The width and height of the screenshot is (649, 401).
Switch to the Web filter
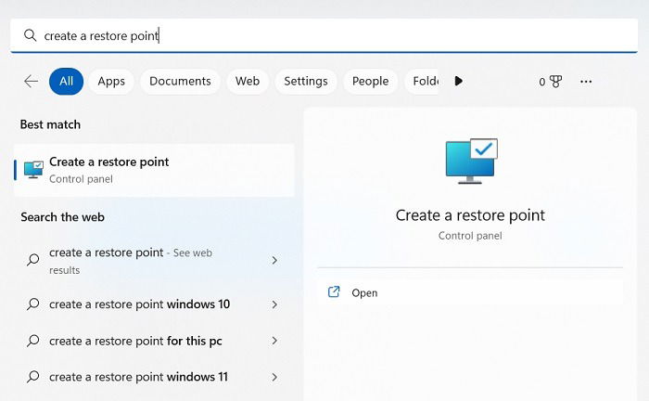click(248, 81)
